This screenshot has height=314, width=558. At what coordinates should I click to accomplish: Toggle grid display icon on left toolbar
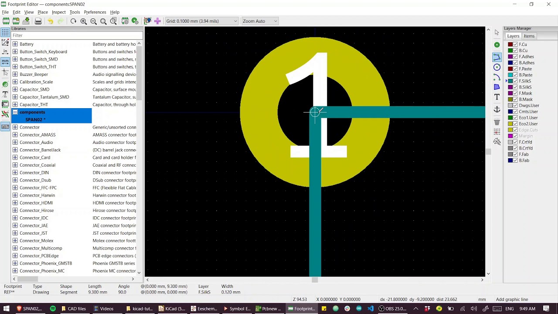pos(5,32)
